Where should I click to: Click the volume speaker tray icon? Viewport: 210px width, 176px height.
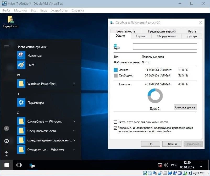tap(166, 165)
